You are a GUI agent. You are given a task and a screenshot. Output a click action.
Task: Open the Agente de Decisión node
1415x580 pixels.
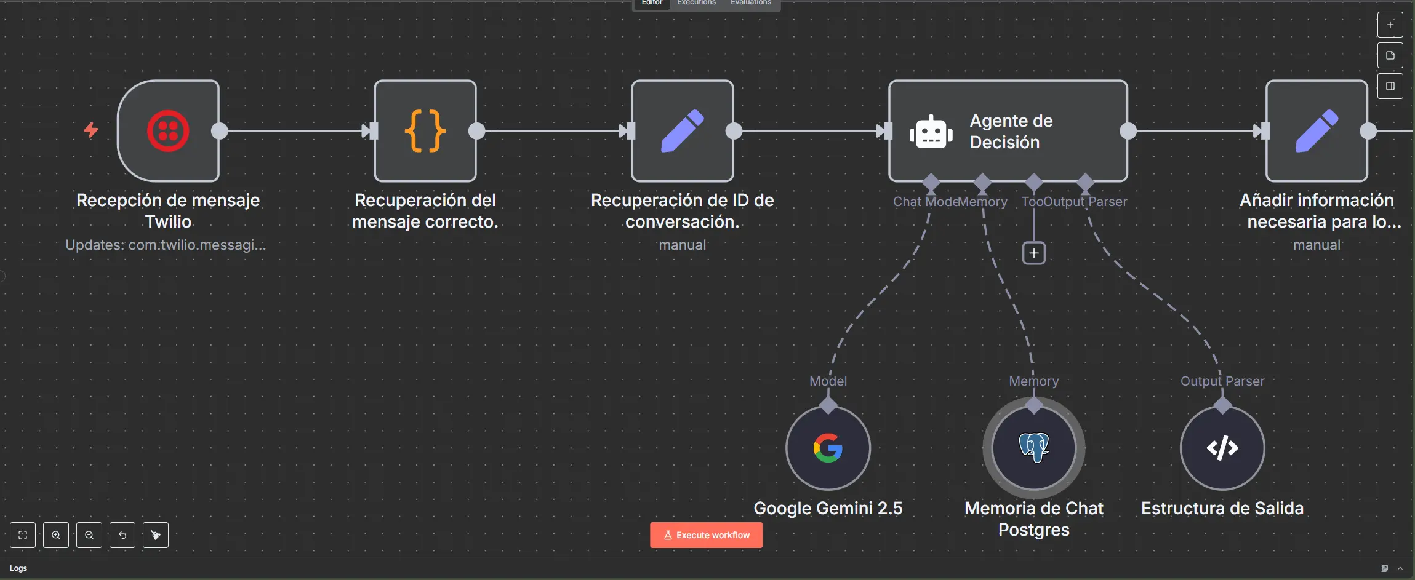1008,131
